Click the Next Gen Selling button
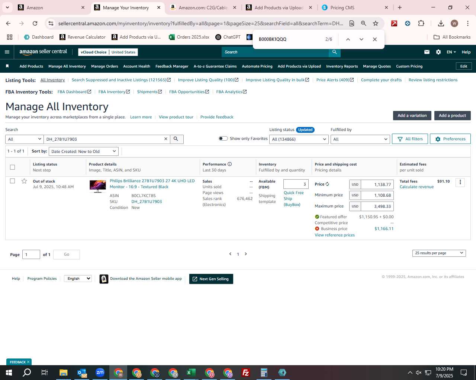 (x=211, y=279)
